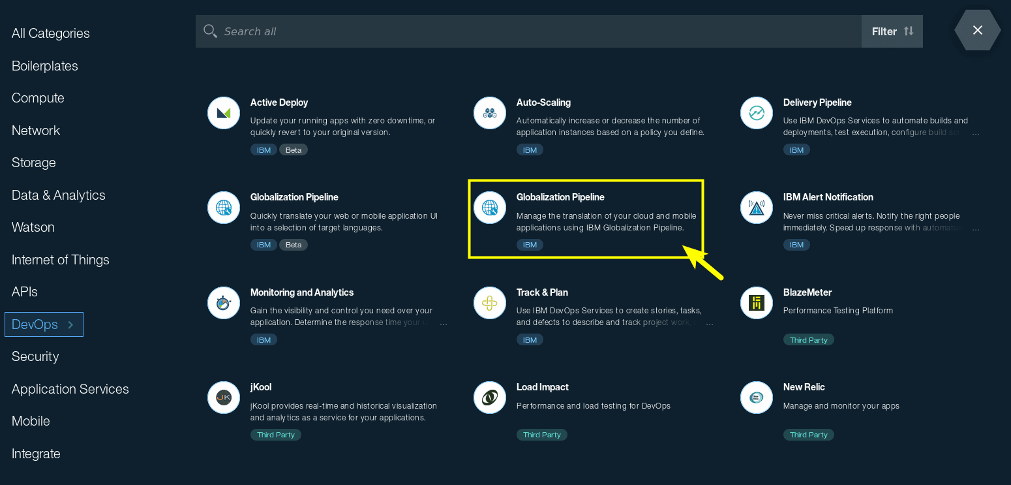Open the Monitoring and Analytics title

[x=302, y=292]
